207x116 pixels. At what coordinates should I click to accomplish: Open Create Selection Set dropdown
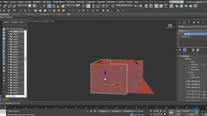coord(124,5)
